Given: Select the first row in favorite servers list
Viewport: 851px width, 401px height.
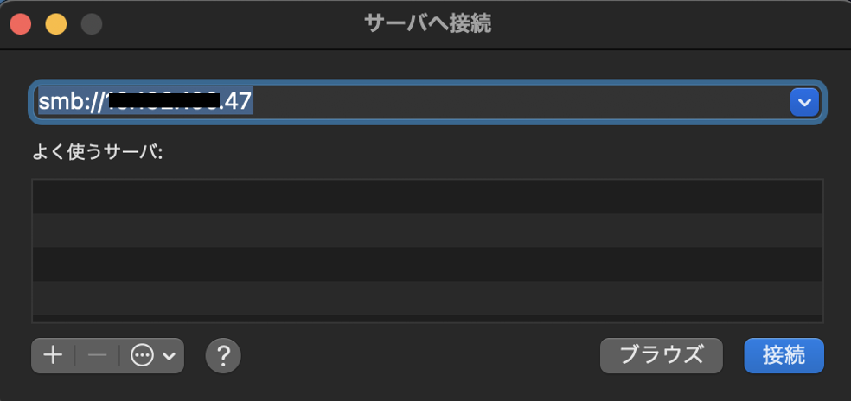Looking at the screenshot, I should pyautogui.click(x=427, y=196).
